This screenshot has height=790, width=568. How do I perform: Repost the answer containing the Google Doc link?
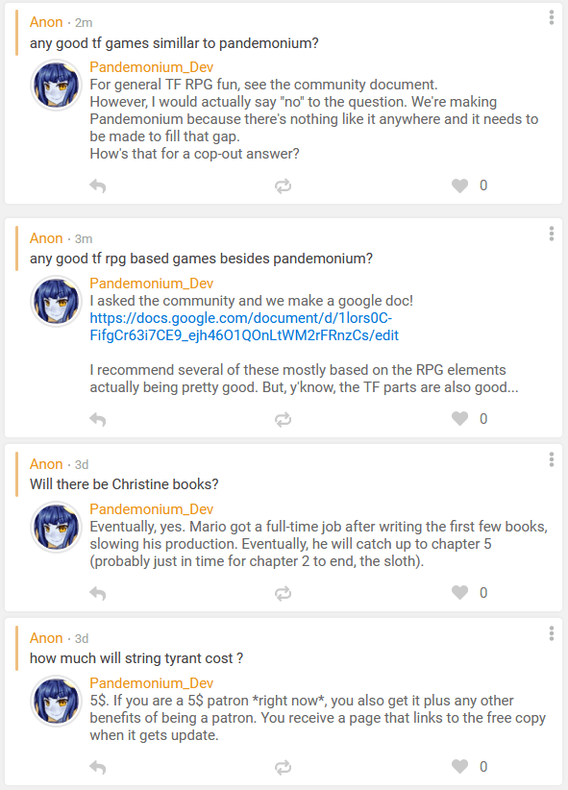pos(282,418)
